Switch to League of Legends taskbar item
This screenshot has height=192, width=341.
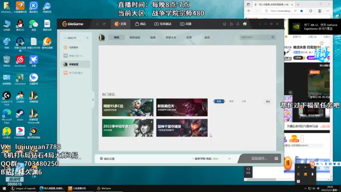coord(23,189)
